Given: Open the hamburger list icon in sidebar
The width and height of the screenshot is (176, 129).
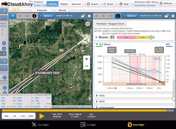Looking at the screenshot, I should pyautogui.click(x=4, y=61).
